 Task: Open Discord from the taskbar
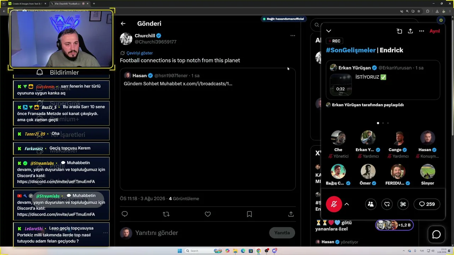pos(274,251)
